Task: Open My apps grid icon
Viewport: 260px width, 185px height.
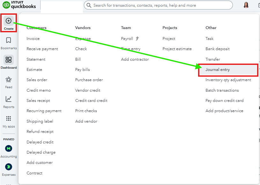Action: pos(9,119)
